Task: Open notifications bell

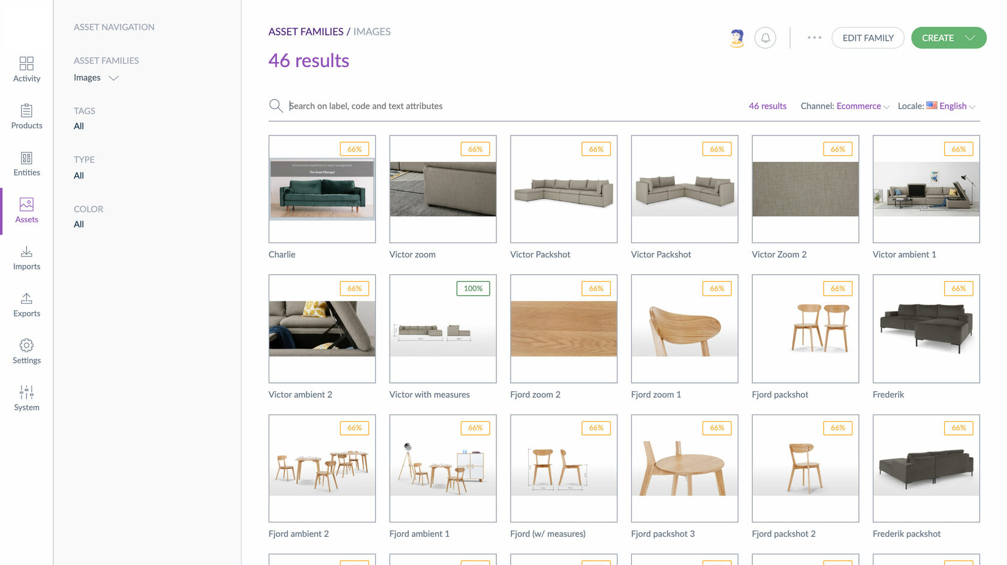Action: click(x=765, y=38)
